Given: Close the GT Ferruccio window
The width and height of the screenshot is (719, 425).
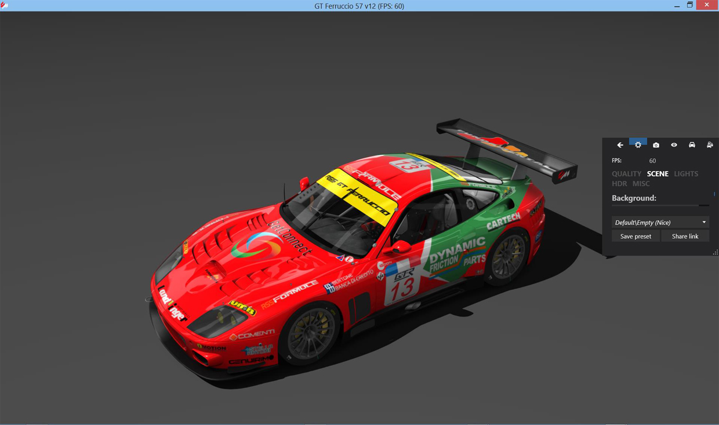Looking at the screenshot, I should click(707, 5).
